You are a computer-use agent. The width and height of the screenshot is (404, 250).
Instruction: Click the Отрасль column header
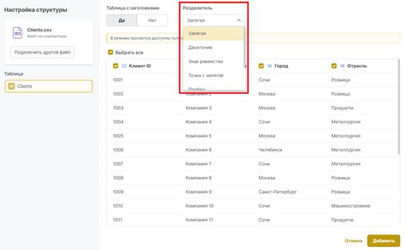click(x=357, y=66)
